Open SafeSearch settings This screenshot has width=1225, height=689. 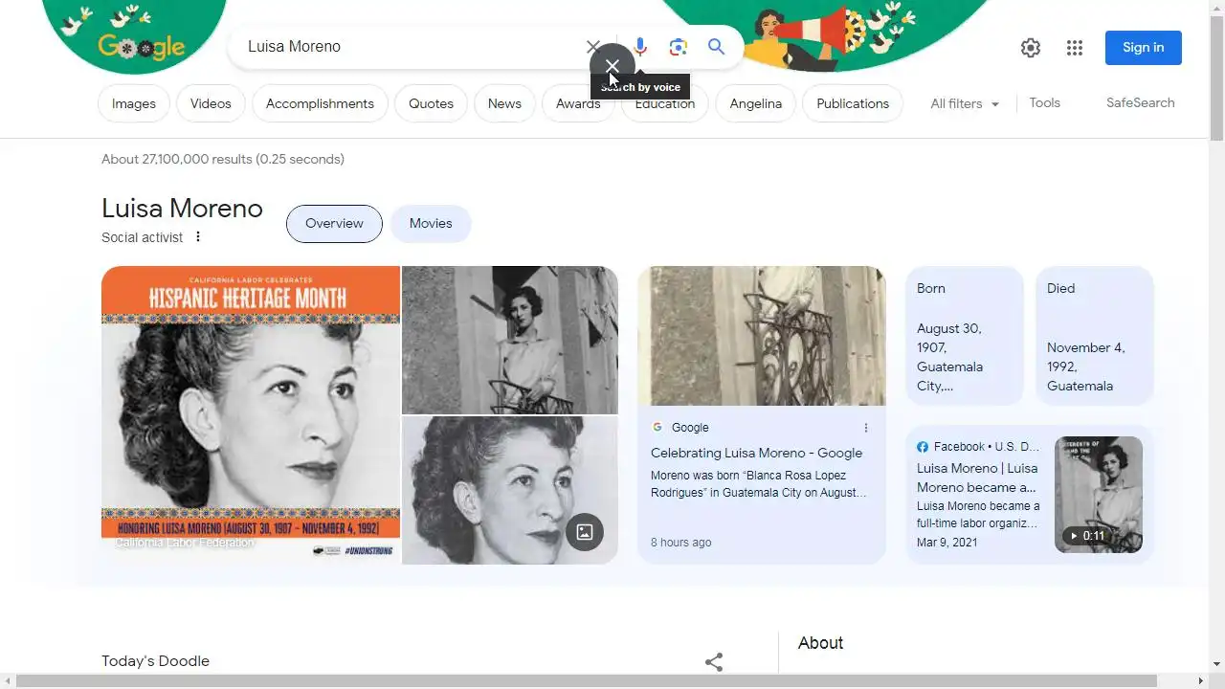coord(1140,102)
